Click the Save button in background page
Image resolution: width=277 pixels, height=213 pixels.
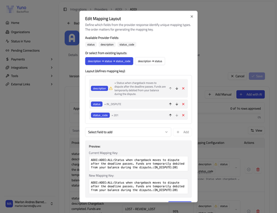(x=257, y=76)
